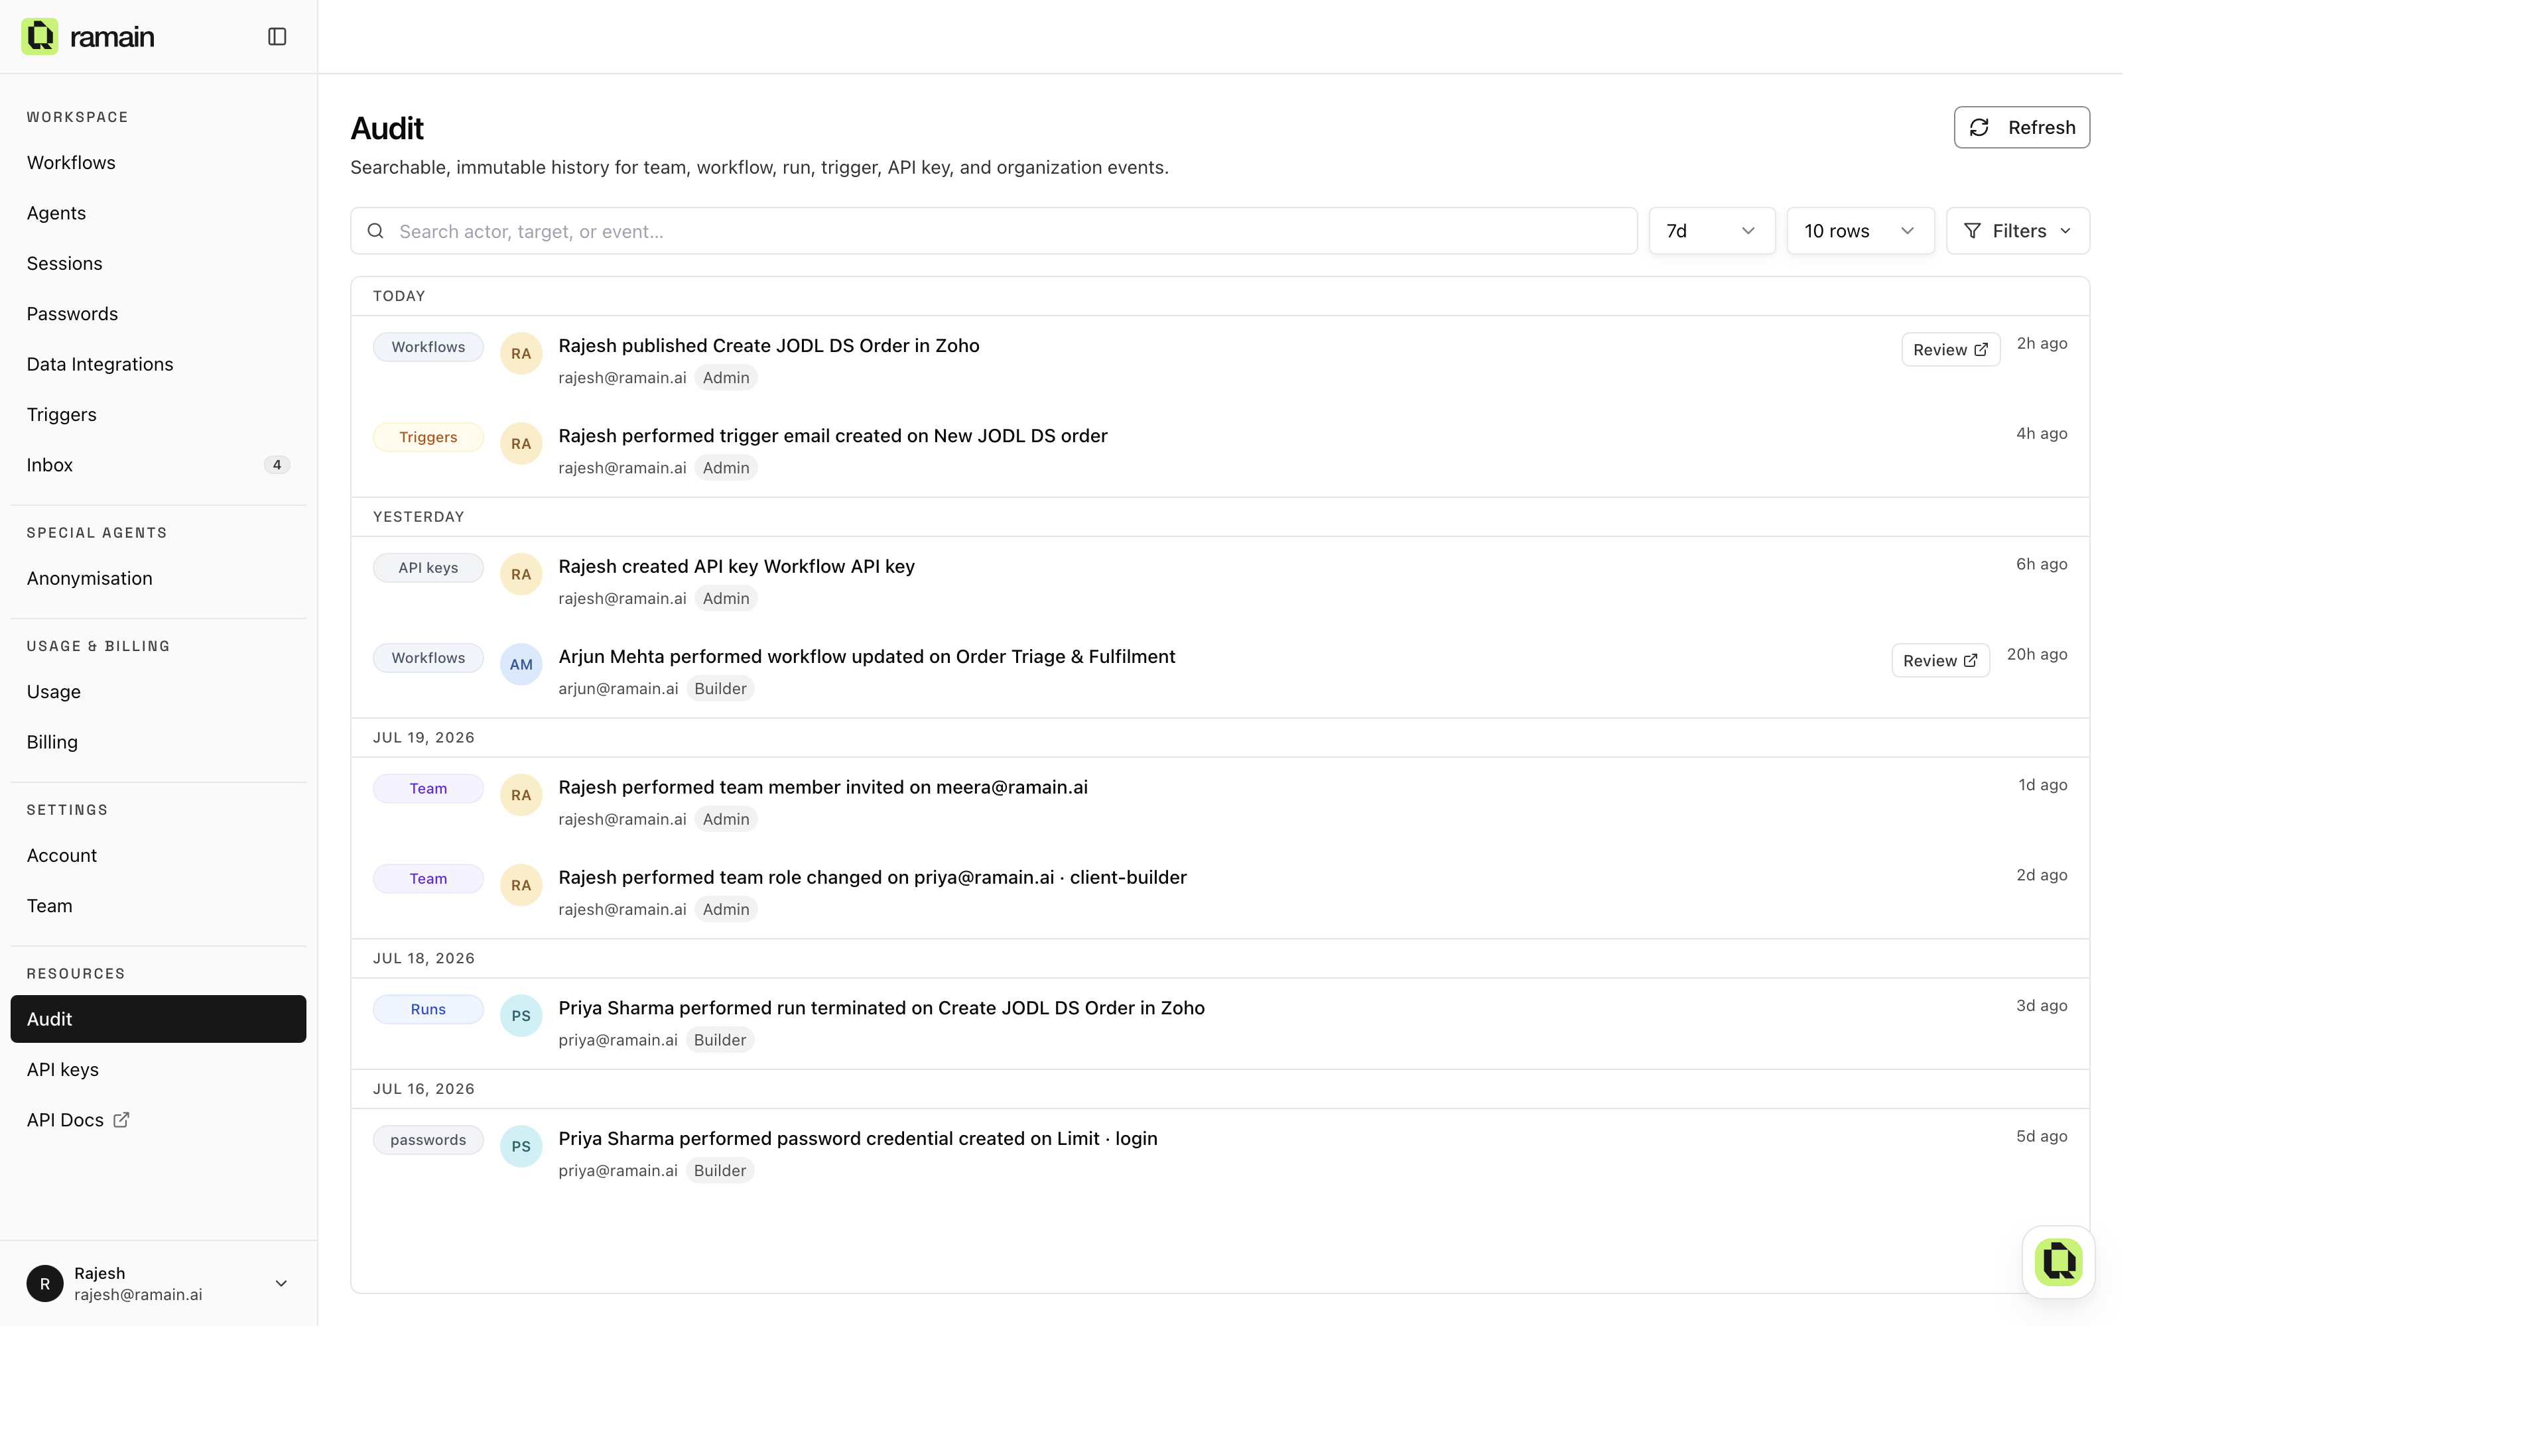Click Builder badge on Arjun Mehta row
Image resolution: width=2547 pixels, height=1432 pixels.
coord(720,689)
